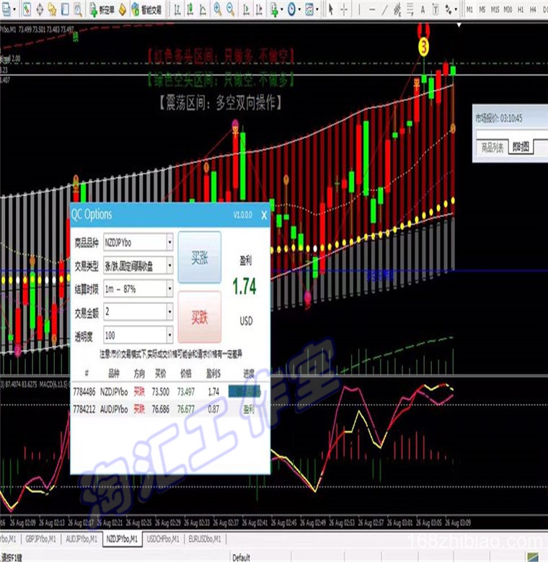Screen dimensions: 548x562
Task: Switch chart to line chart style
Action: [203, 9]
